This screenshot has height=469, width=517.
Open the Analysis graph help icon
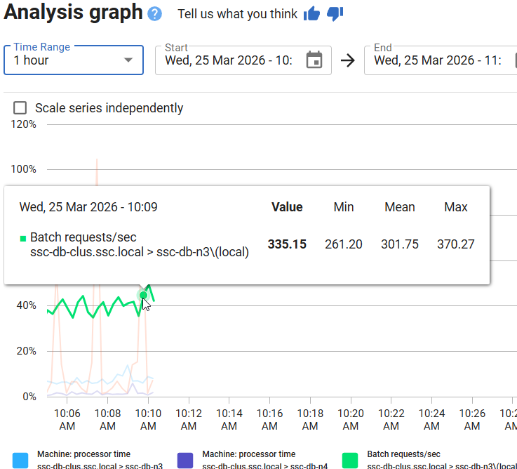pyautogui.click(x=154, y=14)
